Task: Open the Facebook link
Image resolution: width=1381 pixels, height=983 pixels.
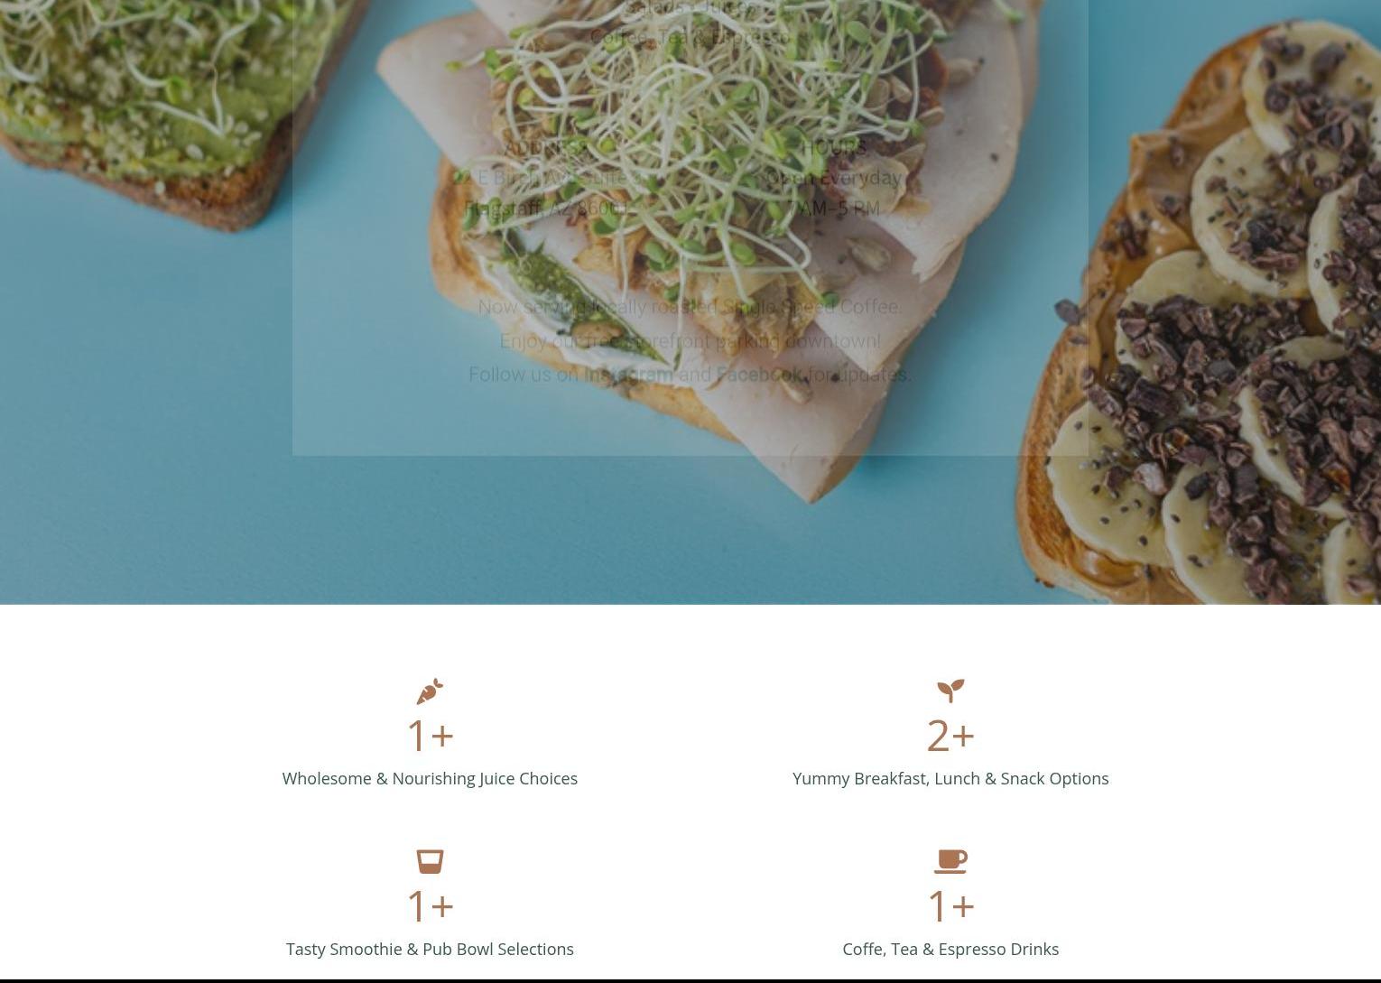Action: (759, 375)
